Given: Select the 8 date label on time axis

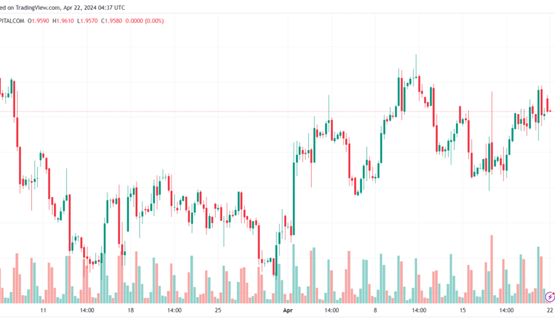Looking at the screenshot, I should (375, 311).
